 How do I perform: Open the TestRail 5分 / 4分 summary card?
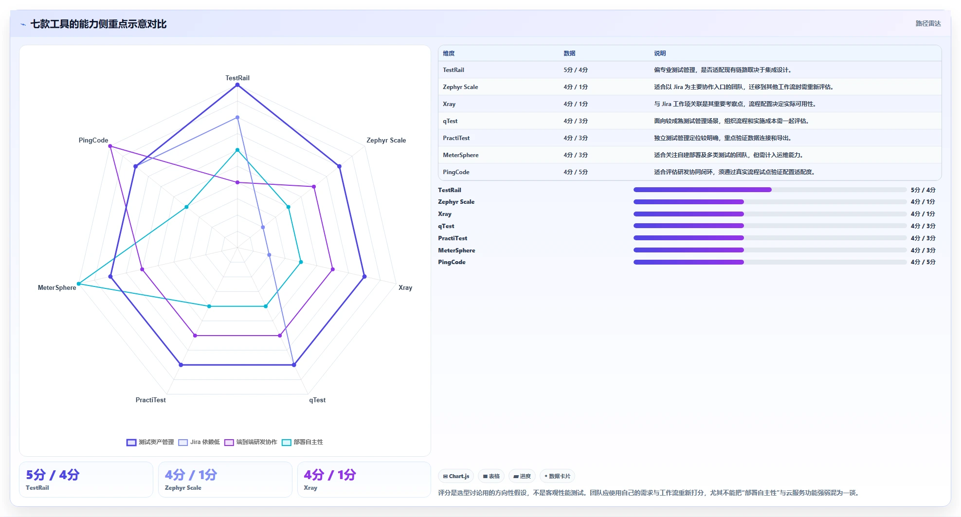point(86,480)
